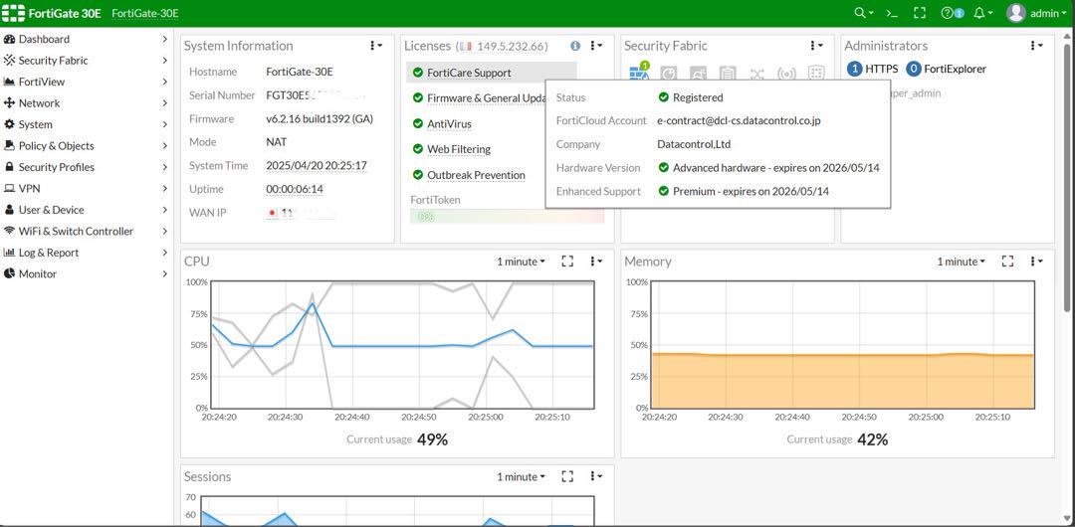Click the Outbreak Prevention license entry
This screenshot has height=527, width=1075.
tap(476, 175)
